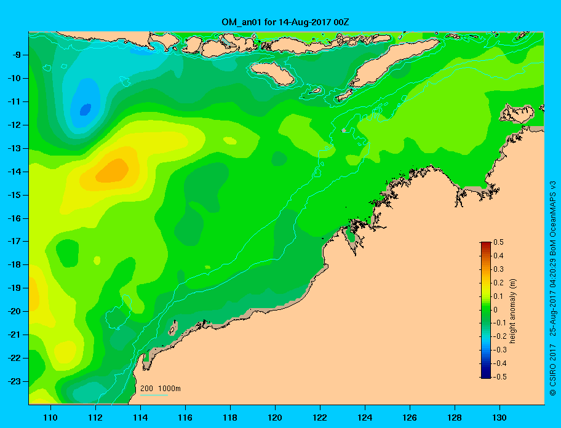This screenshot has height=428, width=561.
Task: Click the colorbar legend gradient
Action: [x=486, y=310]
